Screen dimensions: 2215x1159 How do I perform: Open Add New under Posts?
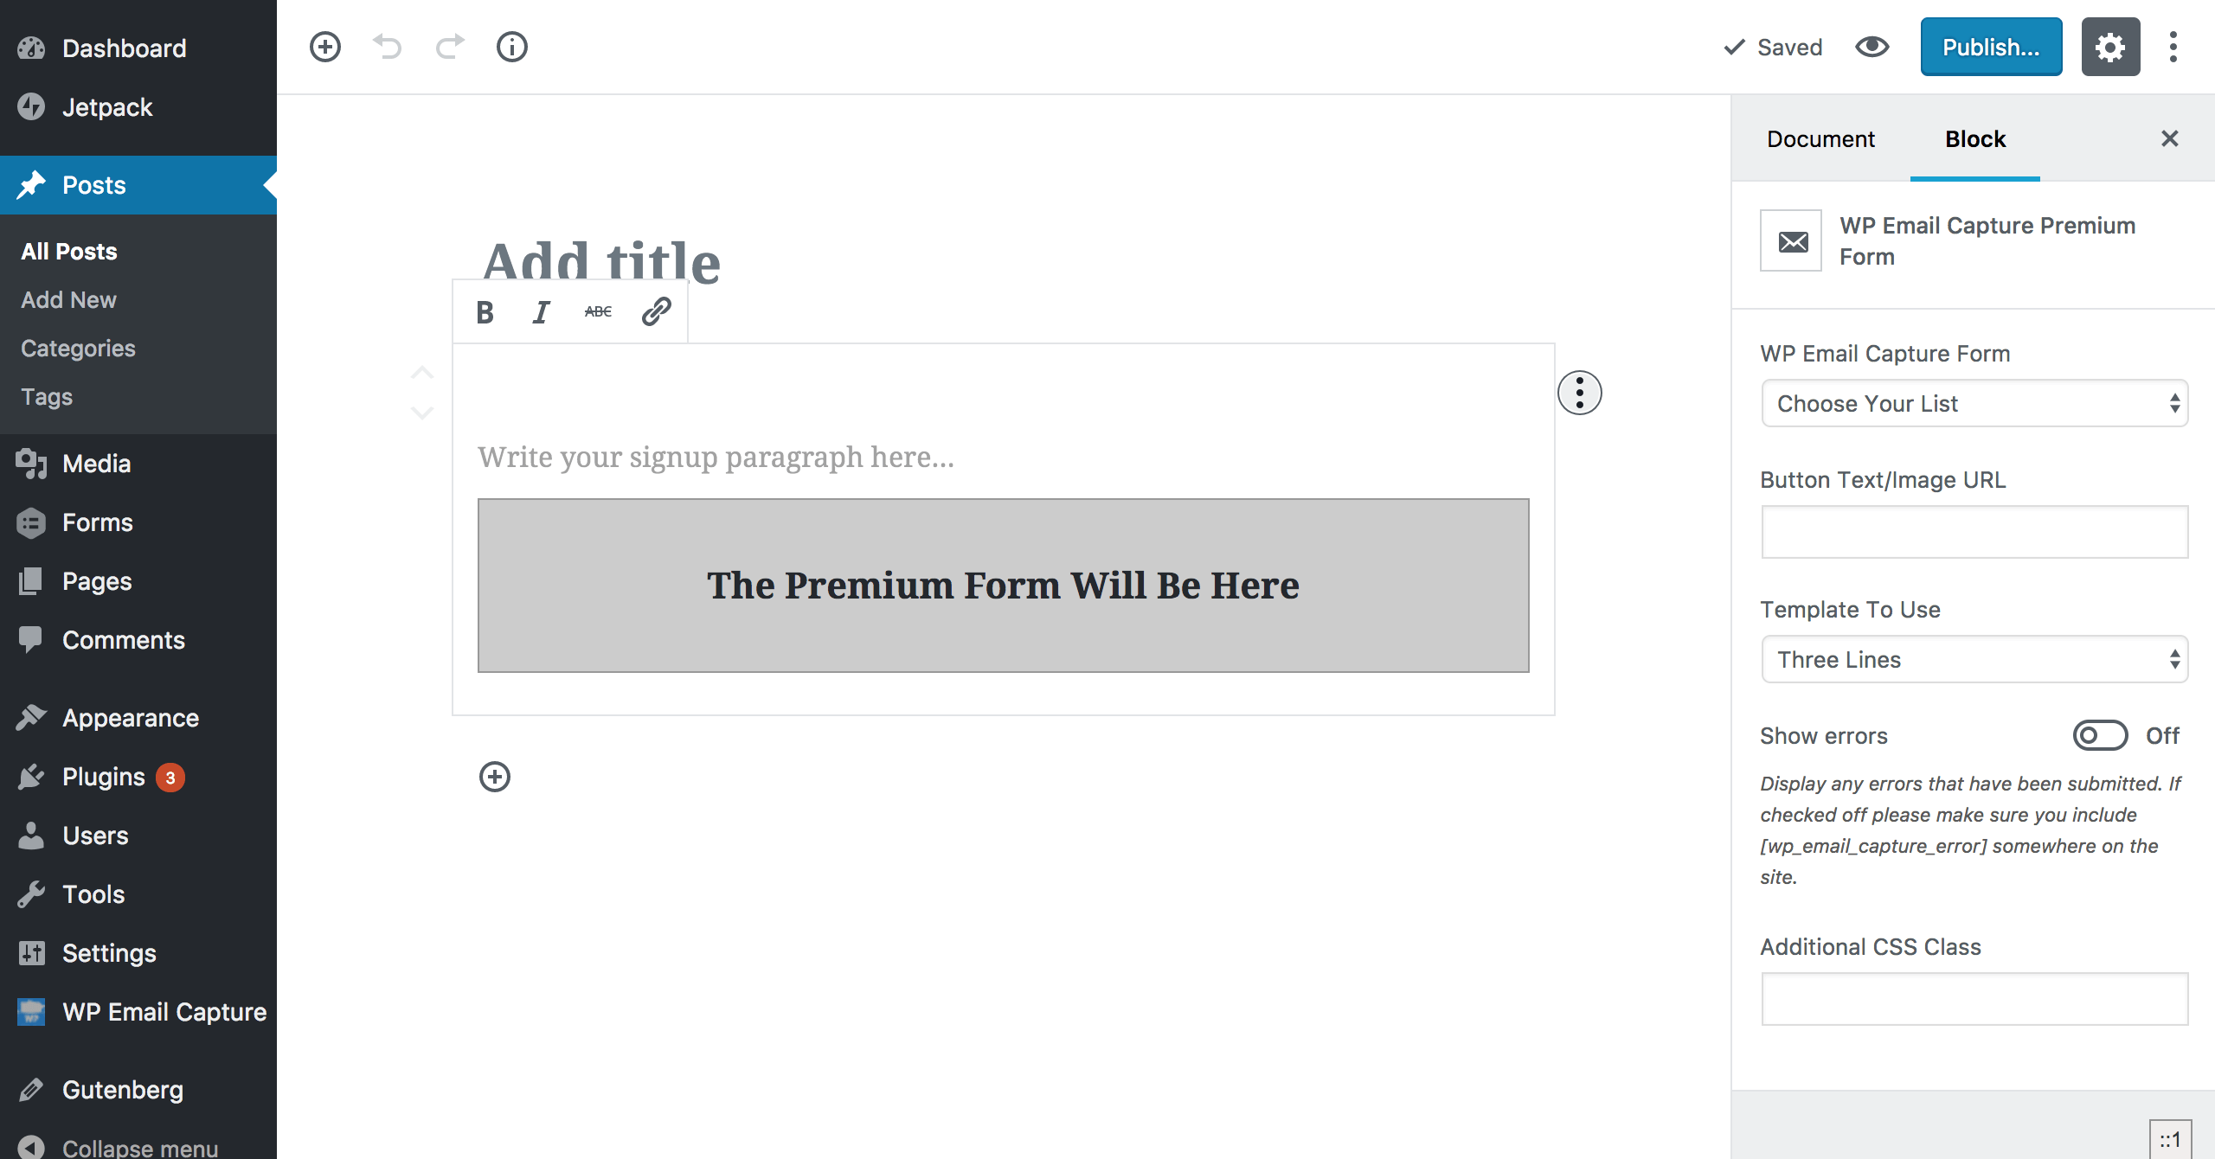[68, 299]
